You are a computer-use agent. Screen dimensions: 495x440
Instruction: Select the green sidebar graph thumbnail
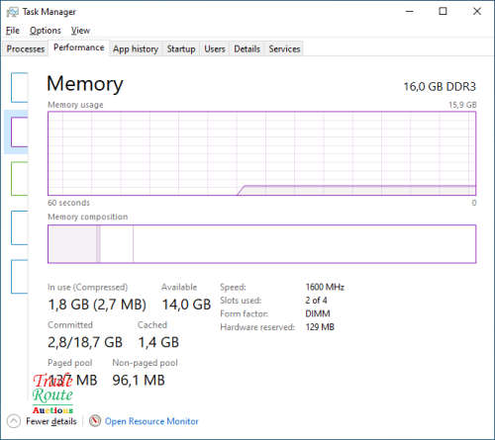click(x=20, y=178)
